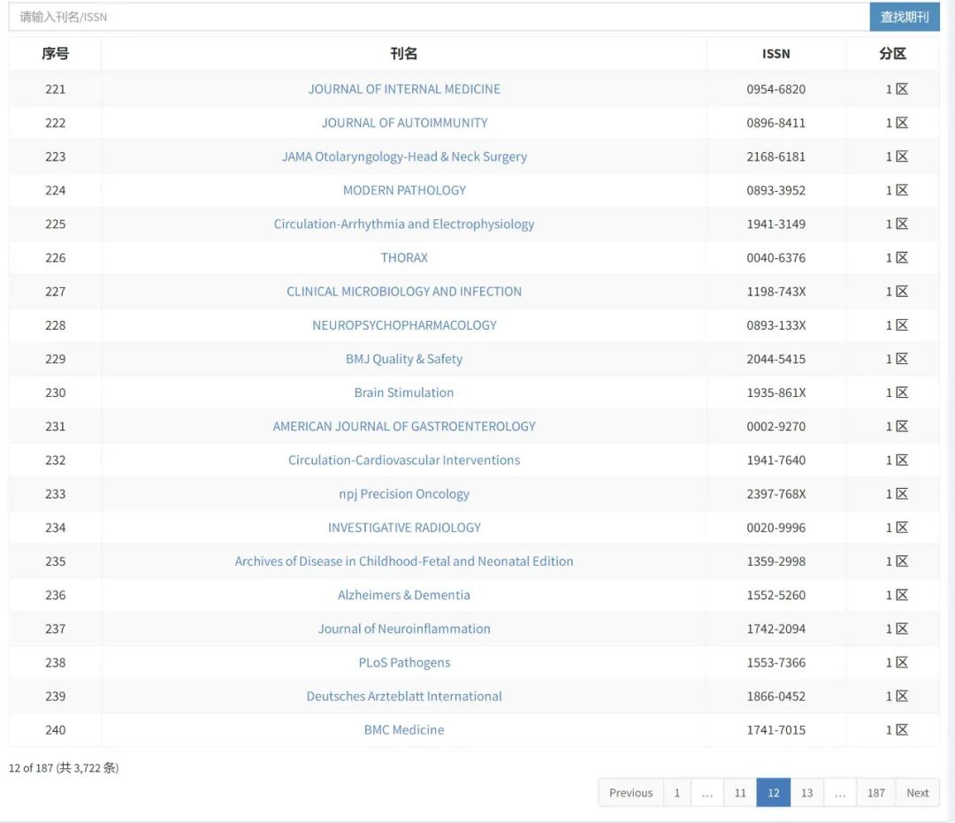This screenshot has width=955, height=823.
Task: Go to page 13
Action: tap(806, 793)
